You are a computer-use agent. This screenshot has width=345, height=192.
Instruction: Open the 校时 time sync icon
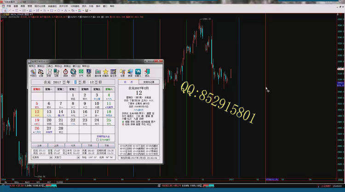click(x=74, y=72)
